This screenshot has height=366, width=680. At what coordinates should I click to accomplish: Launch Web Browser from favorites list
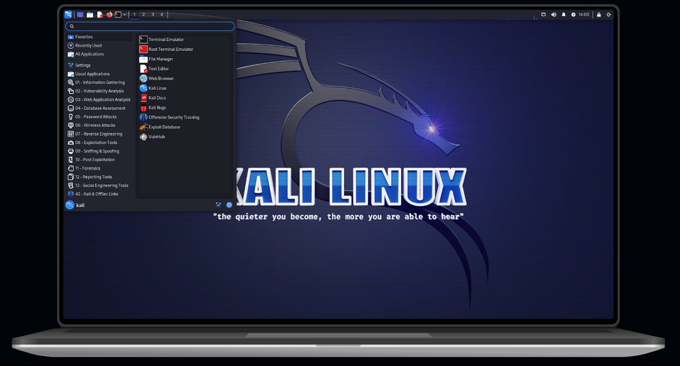185,78
